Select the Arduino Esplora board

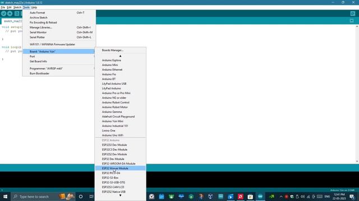[121, 60]
